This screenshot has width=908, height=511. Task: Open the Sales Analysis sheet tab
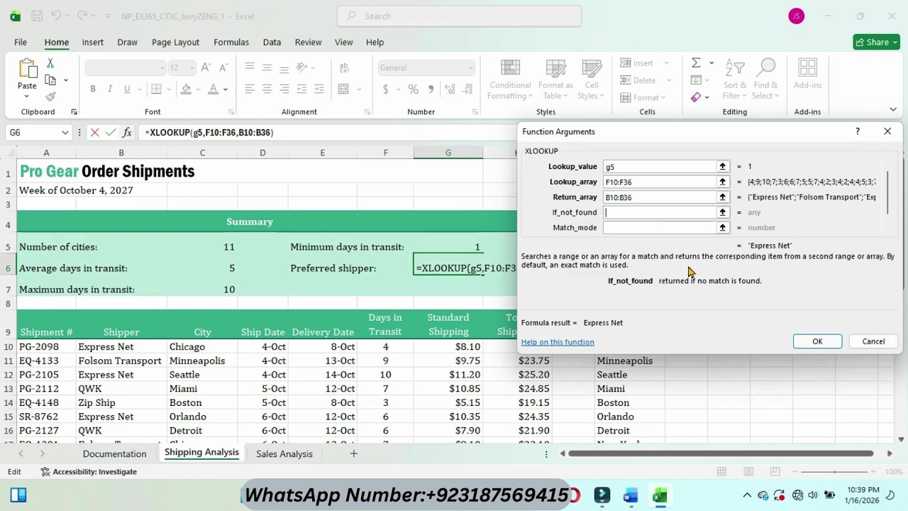click(284, 454)
